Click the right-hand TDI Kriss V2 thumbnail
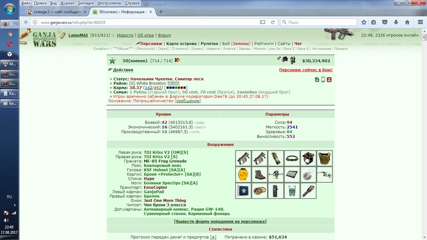 click(x=259, y=158)
